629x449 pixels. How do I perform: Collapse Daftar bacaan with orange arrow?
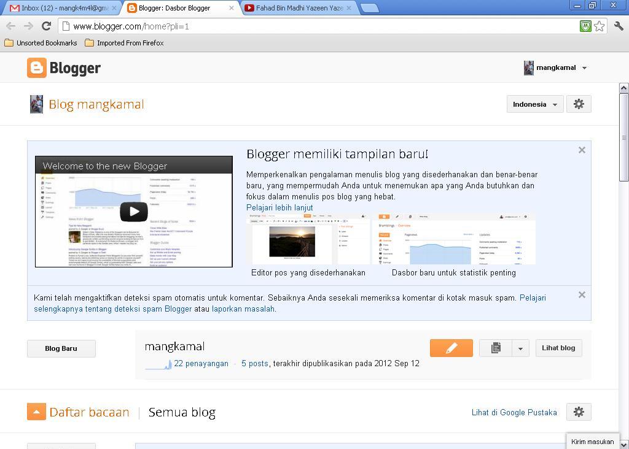[36, 412]
